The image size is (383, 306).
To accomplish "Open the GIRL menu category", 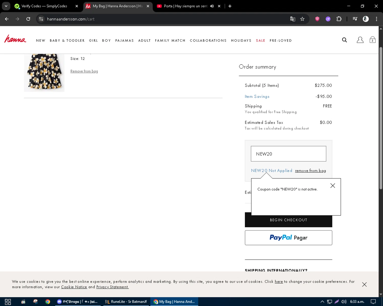I will coord(93,41).
